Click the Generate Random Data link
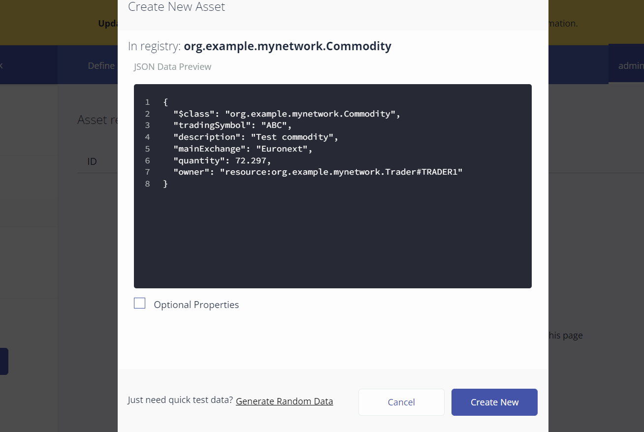The width and height of the screenshot is (644, 432). tap(285, 401)
